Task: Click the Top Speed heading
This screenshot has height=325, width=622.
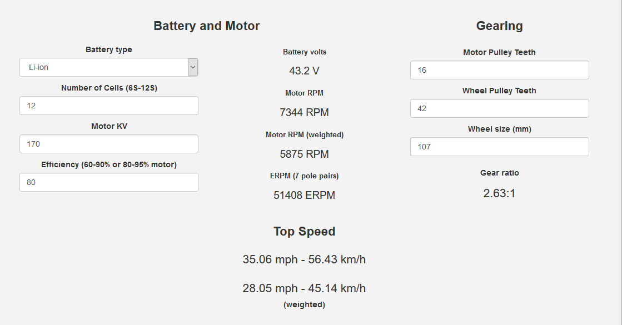Action: (x=304, y=231)
